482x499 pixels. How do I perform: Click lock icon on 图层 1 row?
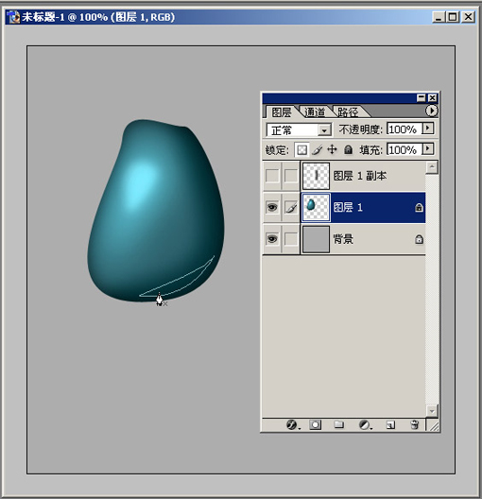click(x=419, y=208)
